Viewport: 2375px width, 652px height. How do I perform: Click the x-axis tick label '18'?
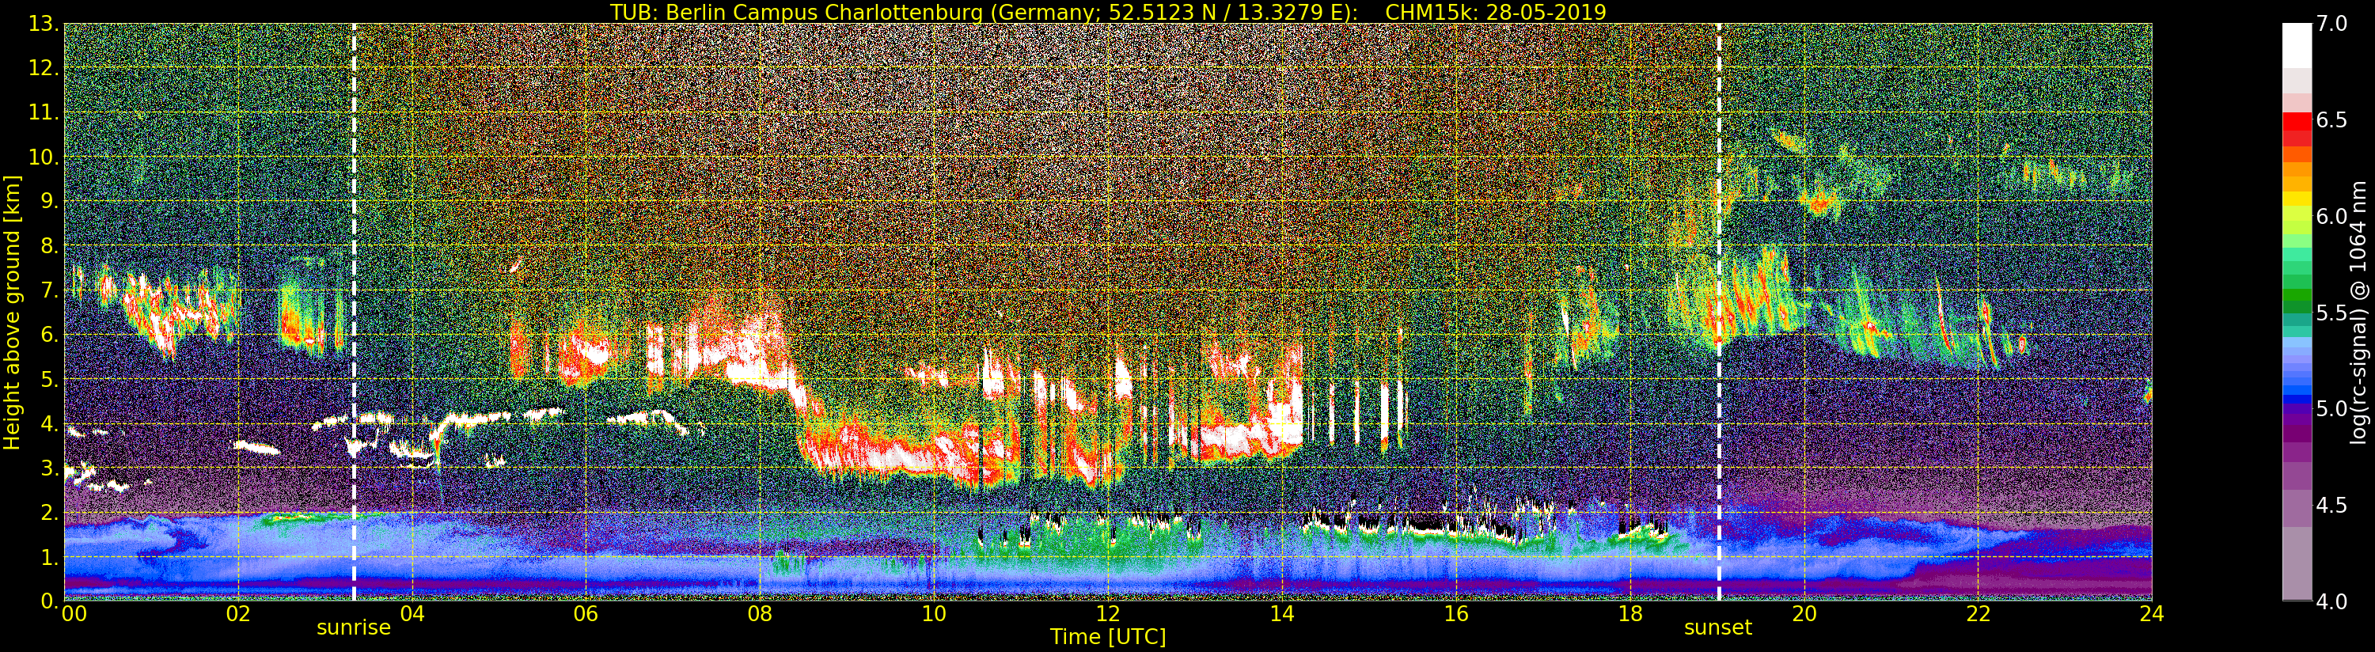1630,614
